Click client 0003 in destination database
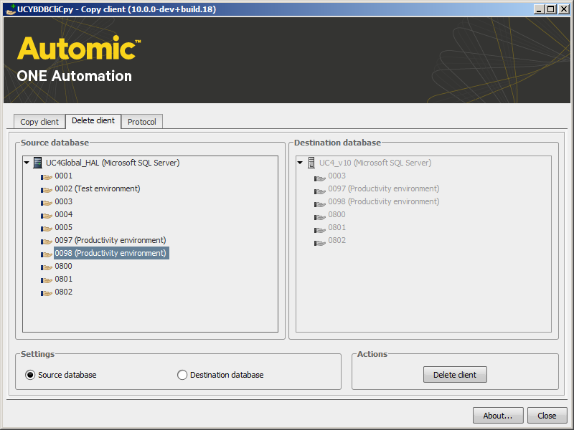The image size is (574, 430). click(337, 176)
